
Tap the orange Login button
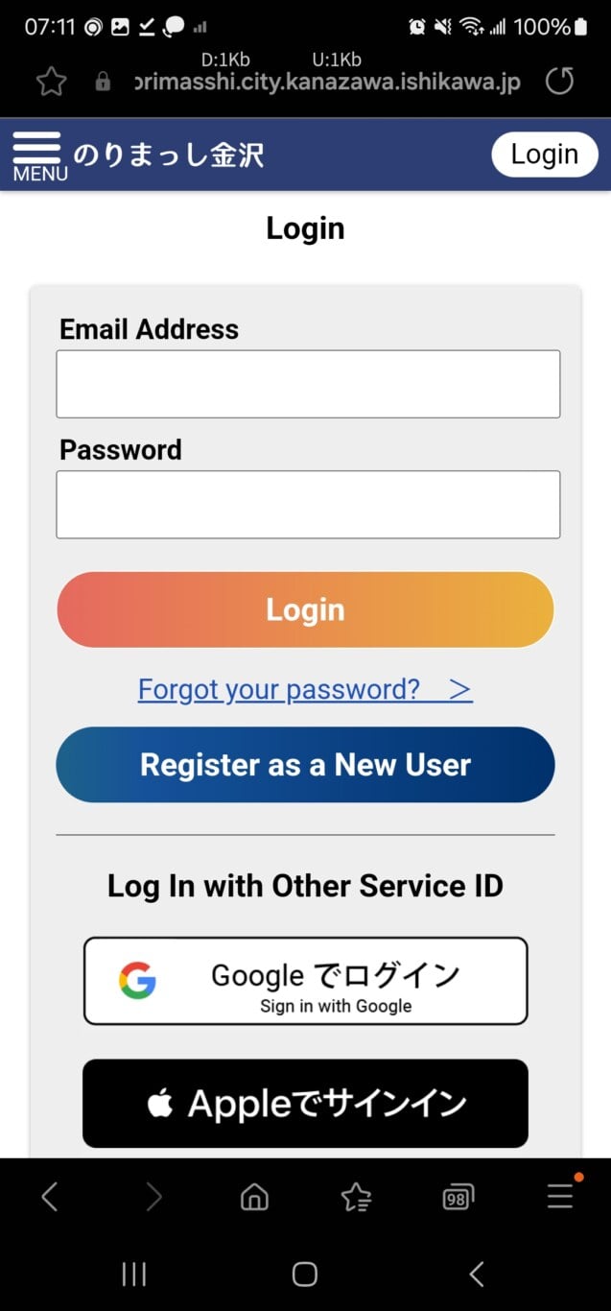(x=306, y=609)
